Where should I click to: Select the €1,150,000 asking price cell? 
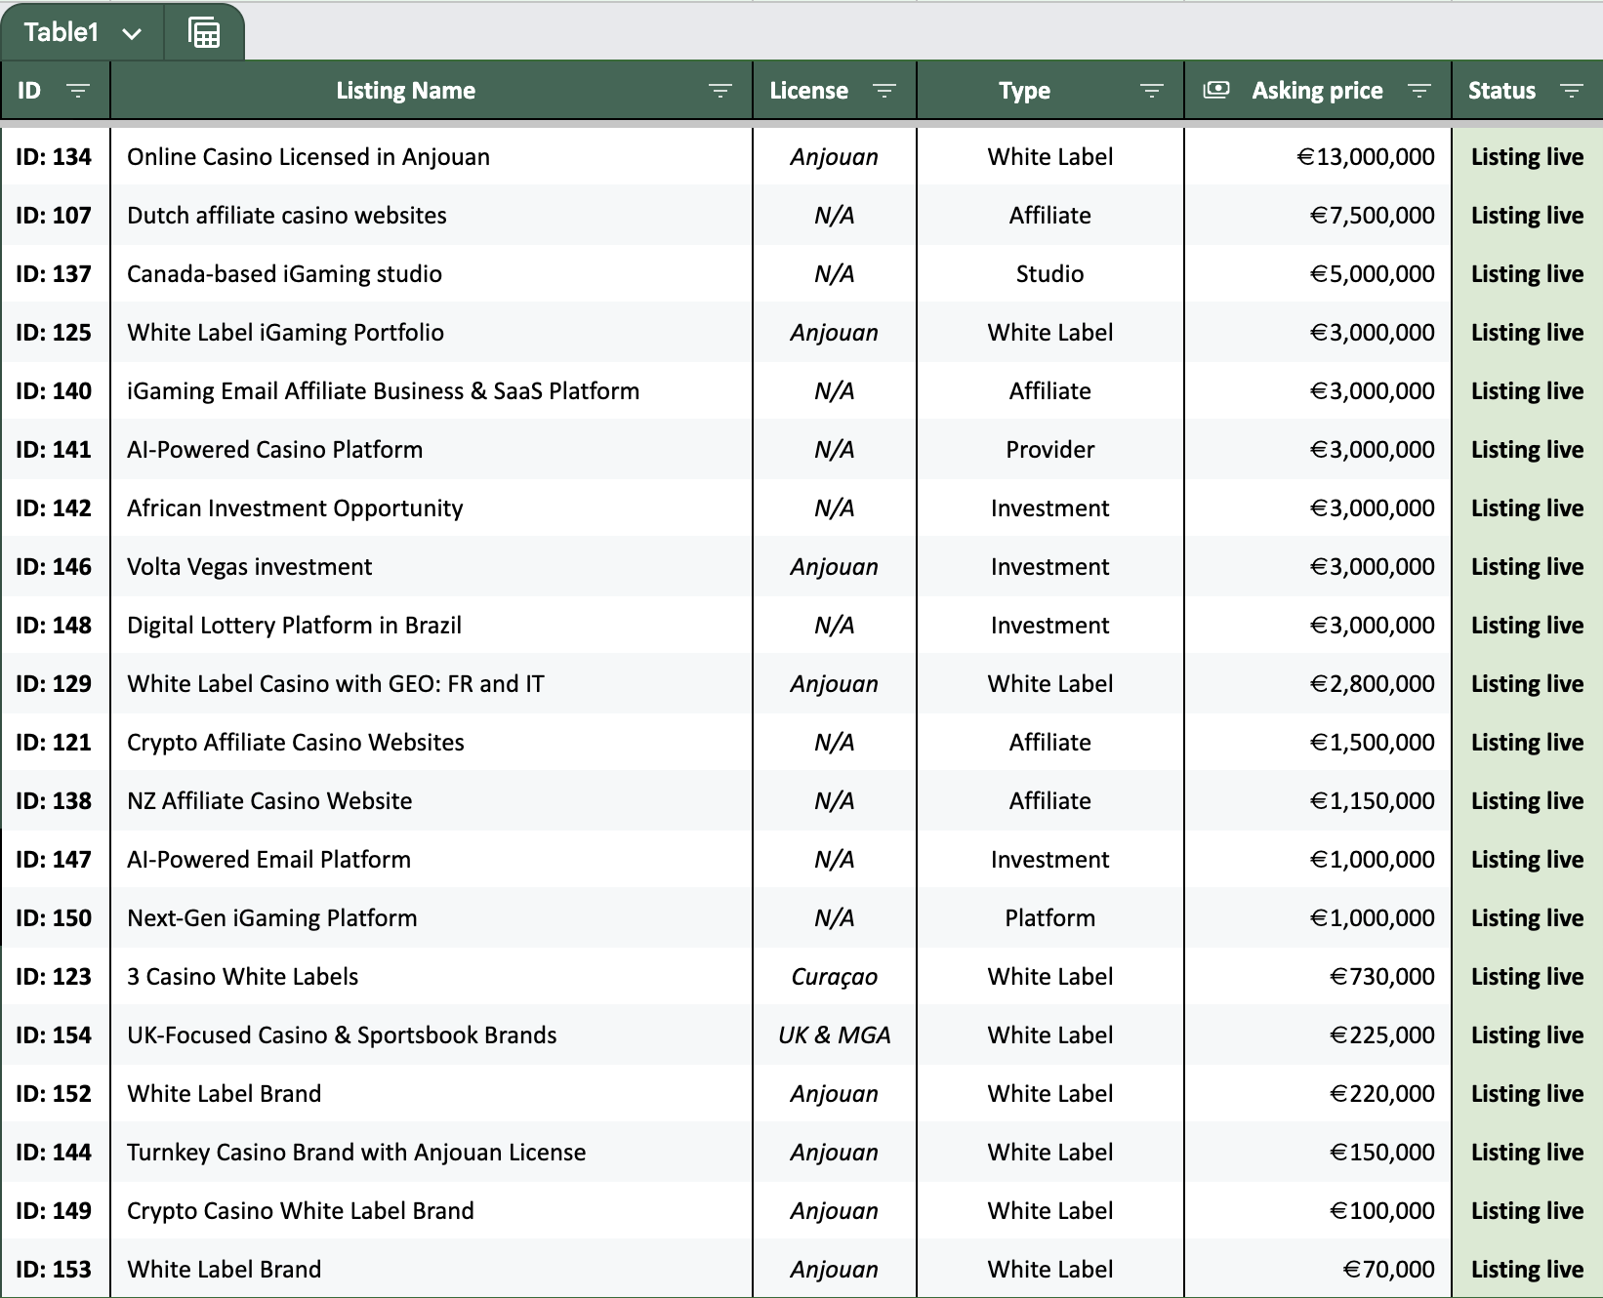(1318, 801)
